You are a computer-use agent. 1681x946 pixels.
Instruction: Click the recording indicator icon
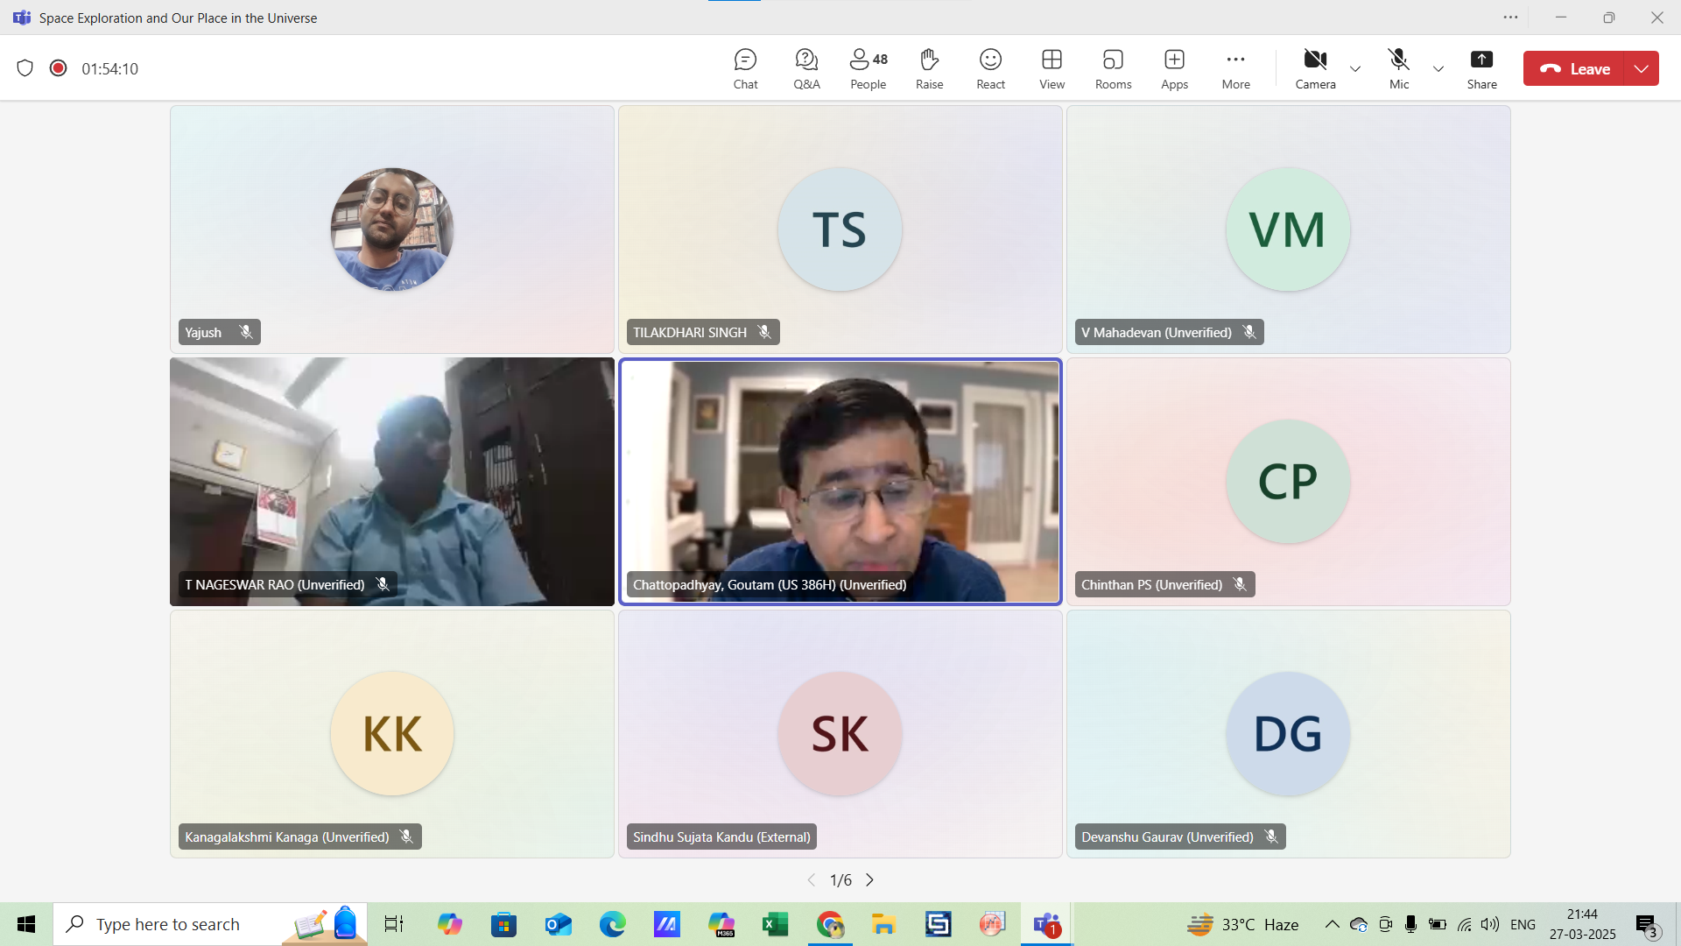coord(59,68)
